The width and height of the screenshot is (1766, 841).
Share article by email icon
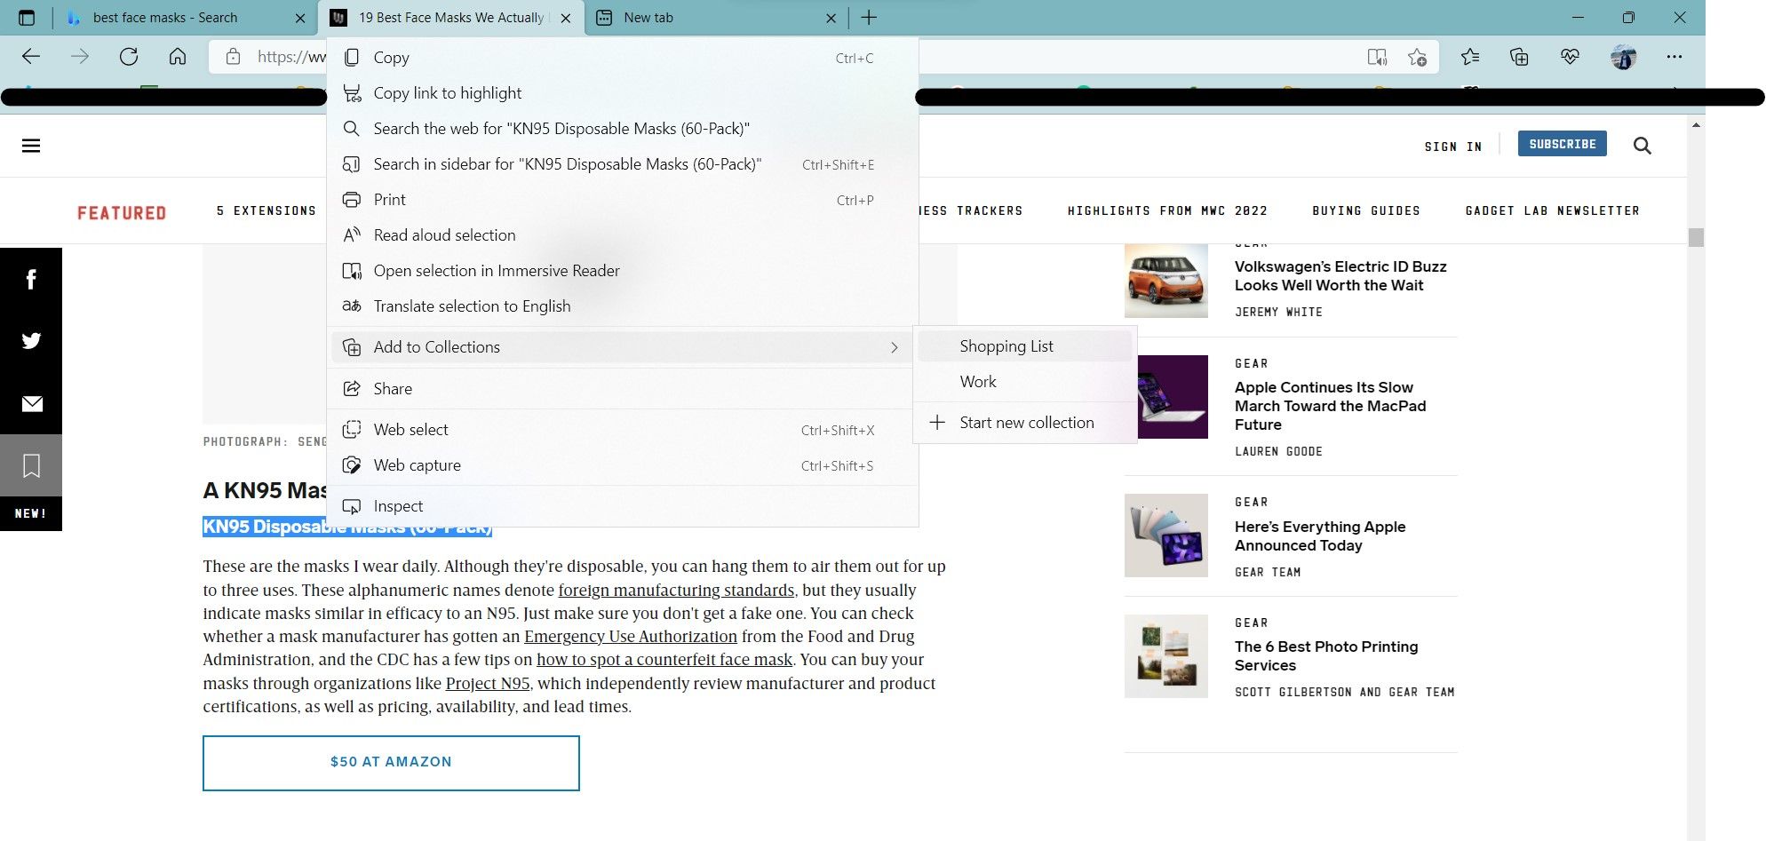(31, 403)
